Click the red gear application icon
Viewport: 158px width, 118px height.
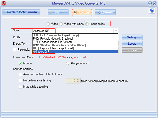tap(4, 3)
